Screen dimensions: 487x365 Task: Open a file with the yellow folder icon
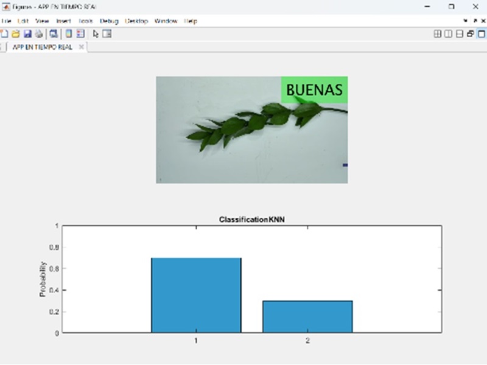tap(16, 34)
